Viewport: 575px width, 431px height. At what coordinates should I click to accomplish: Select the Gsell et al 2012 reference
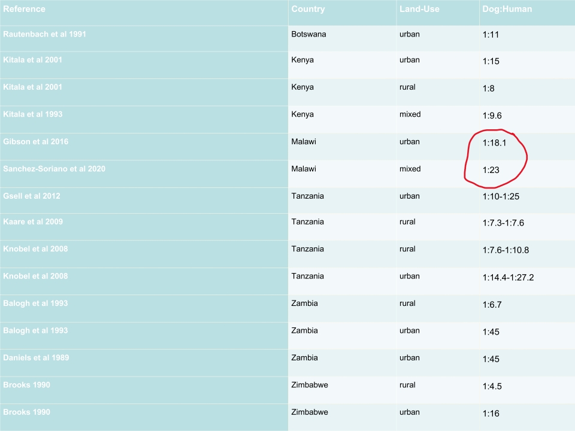32,196
